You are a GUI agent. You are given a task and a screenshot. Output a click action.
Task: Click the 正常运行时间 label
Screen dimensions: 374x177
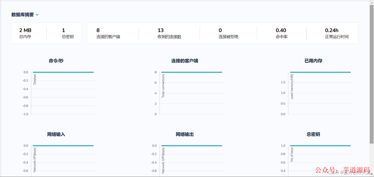337,37
